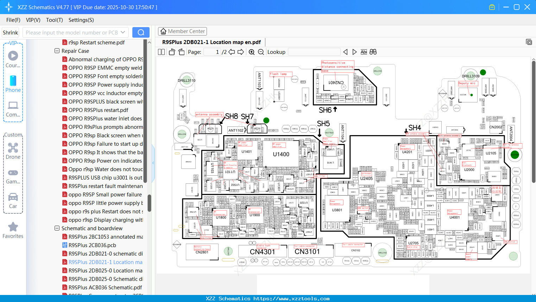Toggle whole-word match in the lookup bar

pyautogui.click(x=373, y=52)
